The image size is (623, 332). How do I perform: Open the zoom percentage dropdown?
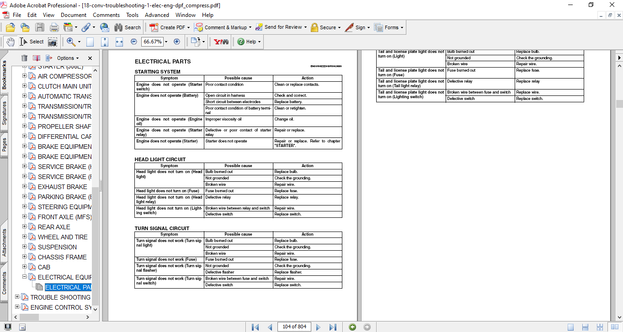click(x=166, y=42)
